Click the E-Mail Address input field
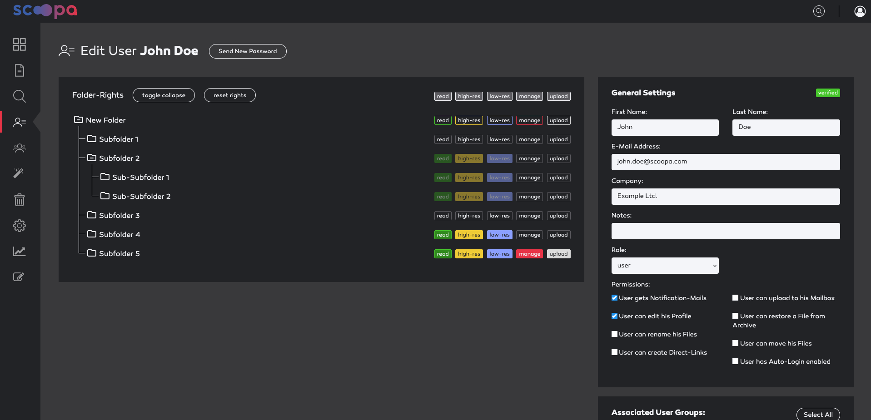This screenshot has width=871, height=420. [x=726, y=162]
